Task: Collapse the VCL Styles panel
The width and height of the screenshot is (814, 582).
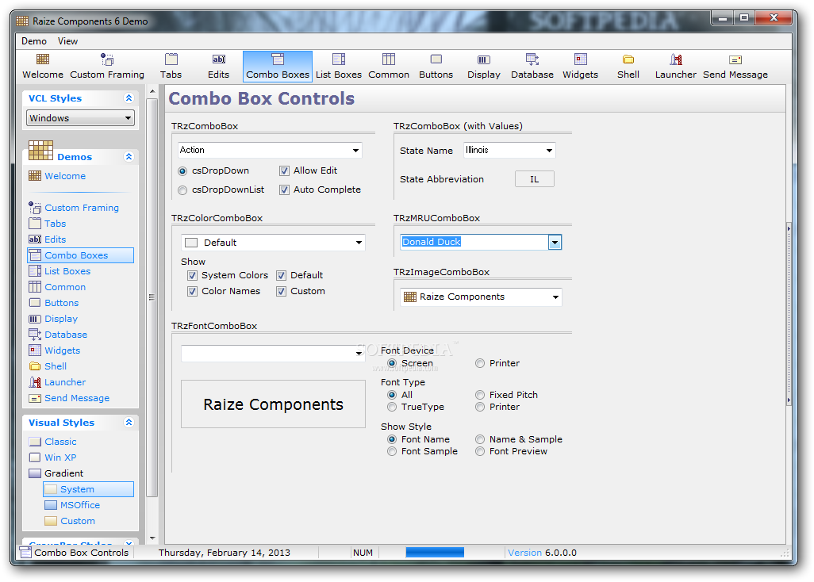Action: [x=129, y=98]
